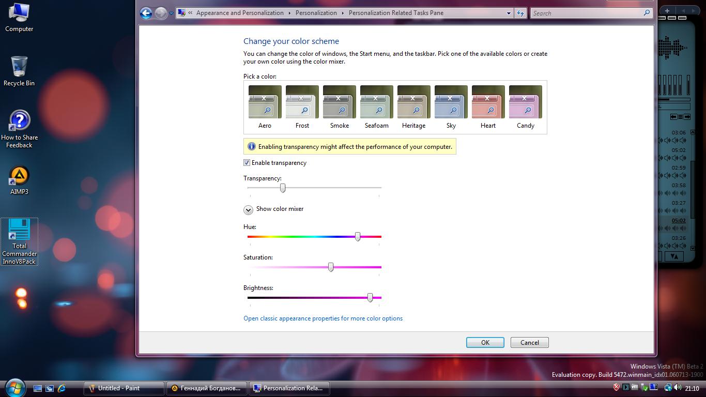Pick the Frost color scheme
The height and width of the screenshot is (397, 706).
(302, 107)
